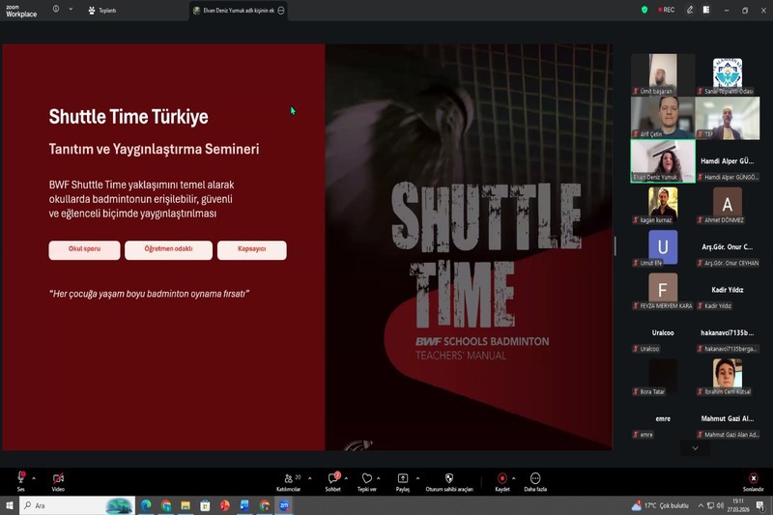The image size is (773, 515).
Task: Open options for Elvan Deniz Yumuk's shared screen
Action: pyautogui.click(x=281, y=11)
